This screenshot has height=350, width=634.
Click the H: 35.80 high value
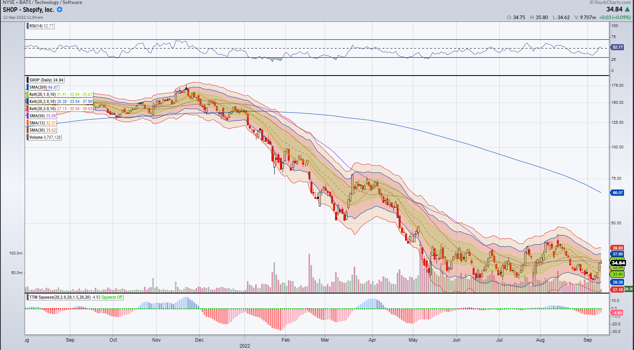click(539, 17)
